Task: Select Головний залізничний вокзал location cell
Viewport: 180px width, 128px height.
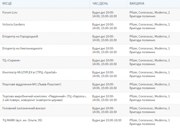Action: 24,108
